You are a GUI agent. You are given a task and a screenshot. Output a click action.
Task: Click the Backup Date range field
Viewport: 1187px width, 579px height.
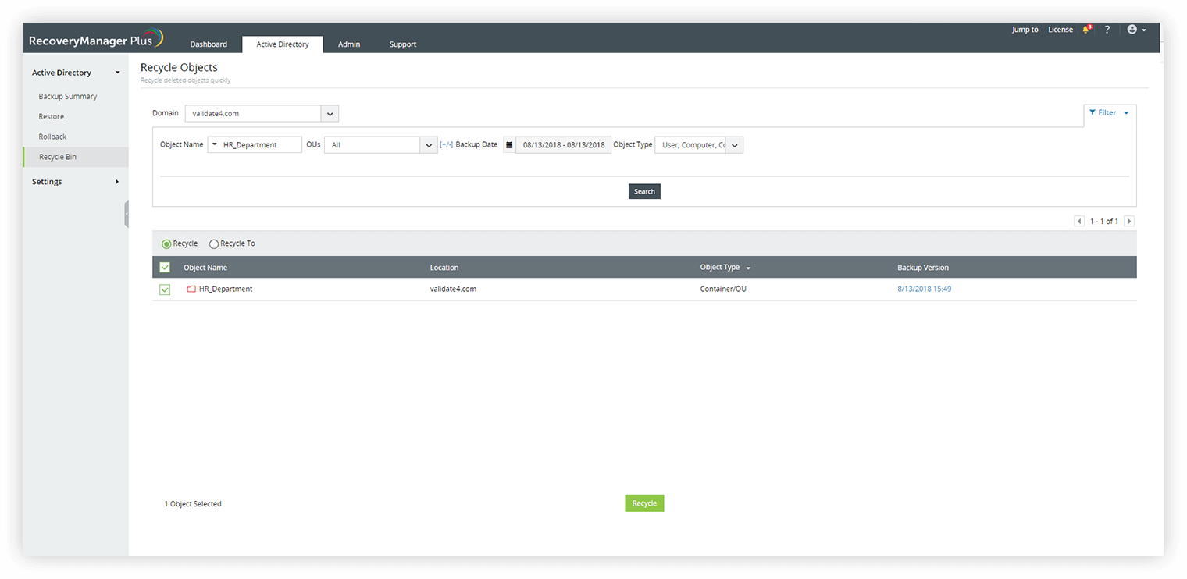[x=563, y=145]
